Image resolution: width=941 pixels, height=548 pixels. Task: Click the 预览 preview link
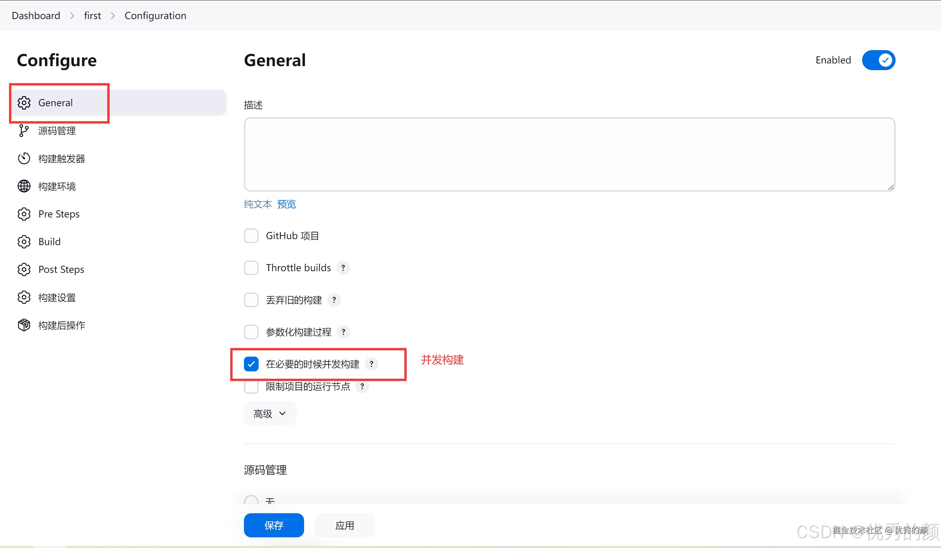(x=286, y=204)
